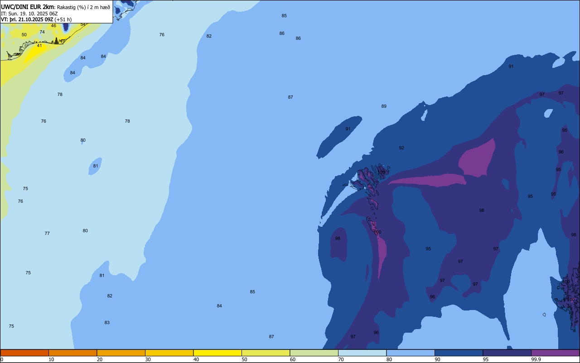Click the humidity value 41 in the yellow area
This screenshot has width=580, height=363.
click(39, 46)
